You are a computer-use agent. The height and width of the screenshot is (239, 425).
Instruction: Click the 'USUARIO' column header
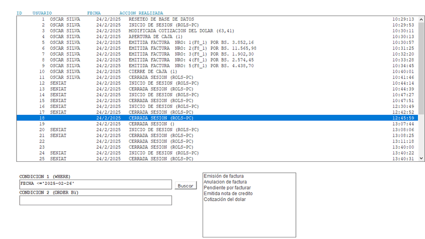click(41, 12)
